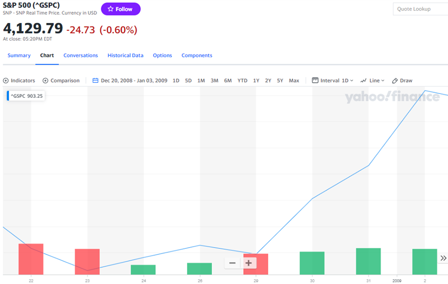Click the 2009 year axis label

tap(397, 281)
